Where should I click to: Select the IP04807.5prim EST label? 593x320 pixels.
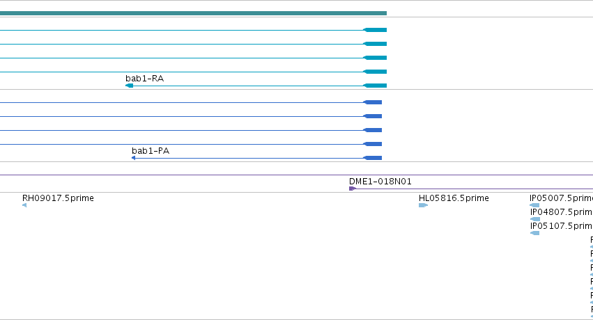(561, 212)
